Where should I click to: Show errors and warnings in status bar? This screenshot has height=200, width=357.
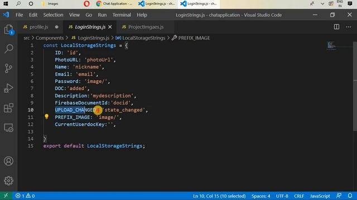coord(25,196)
